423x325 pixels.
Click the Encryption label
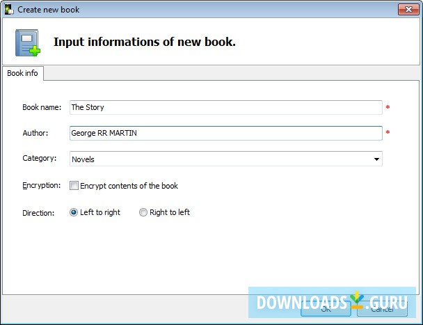point(42,185)
